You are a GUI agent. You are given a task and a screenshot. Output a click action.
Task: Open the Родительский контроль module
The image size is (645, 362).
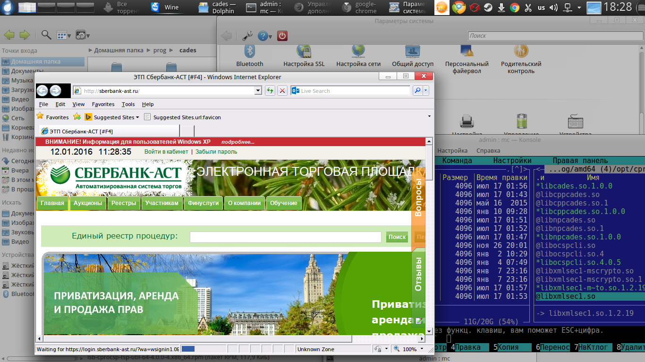pyautogui.click(x=521, y=59)
